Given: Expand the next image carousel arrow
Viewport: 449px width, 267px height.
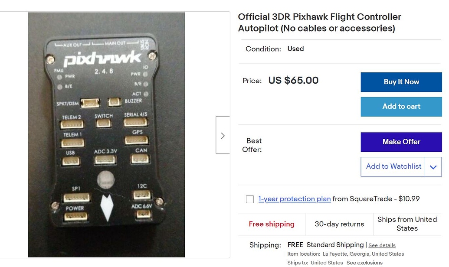Looking at the screenshot, I should click(x=223, y=135).
